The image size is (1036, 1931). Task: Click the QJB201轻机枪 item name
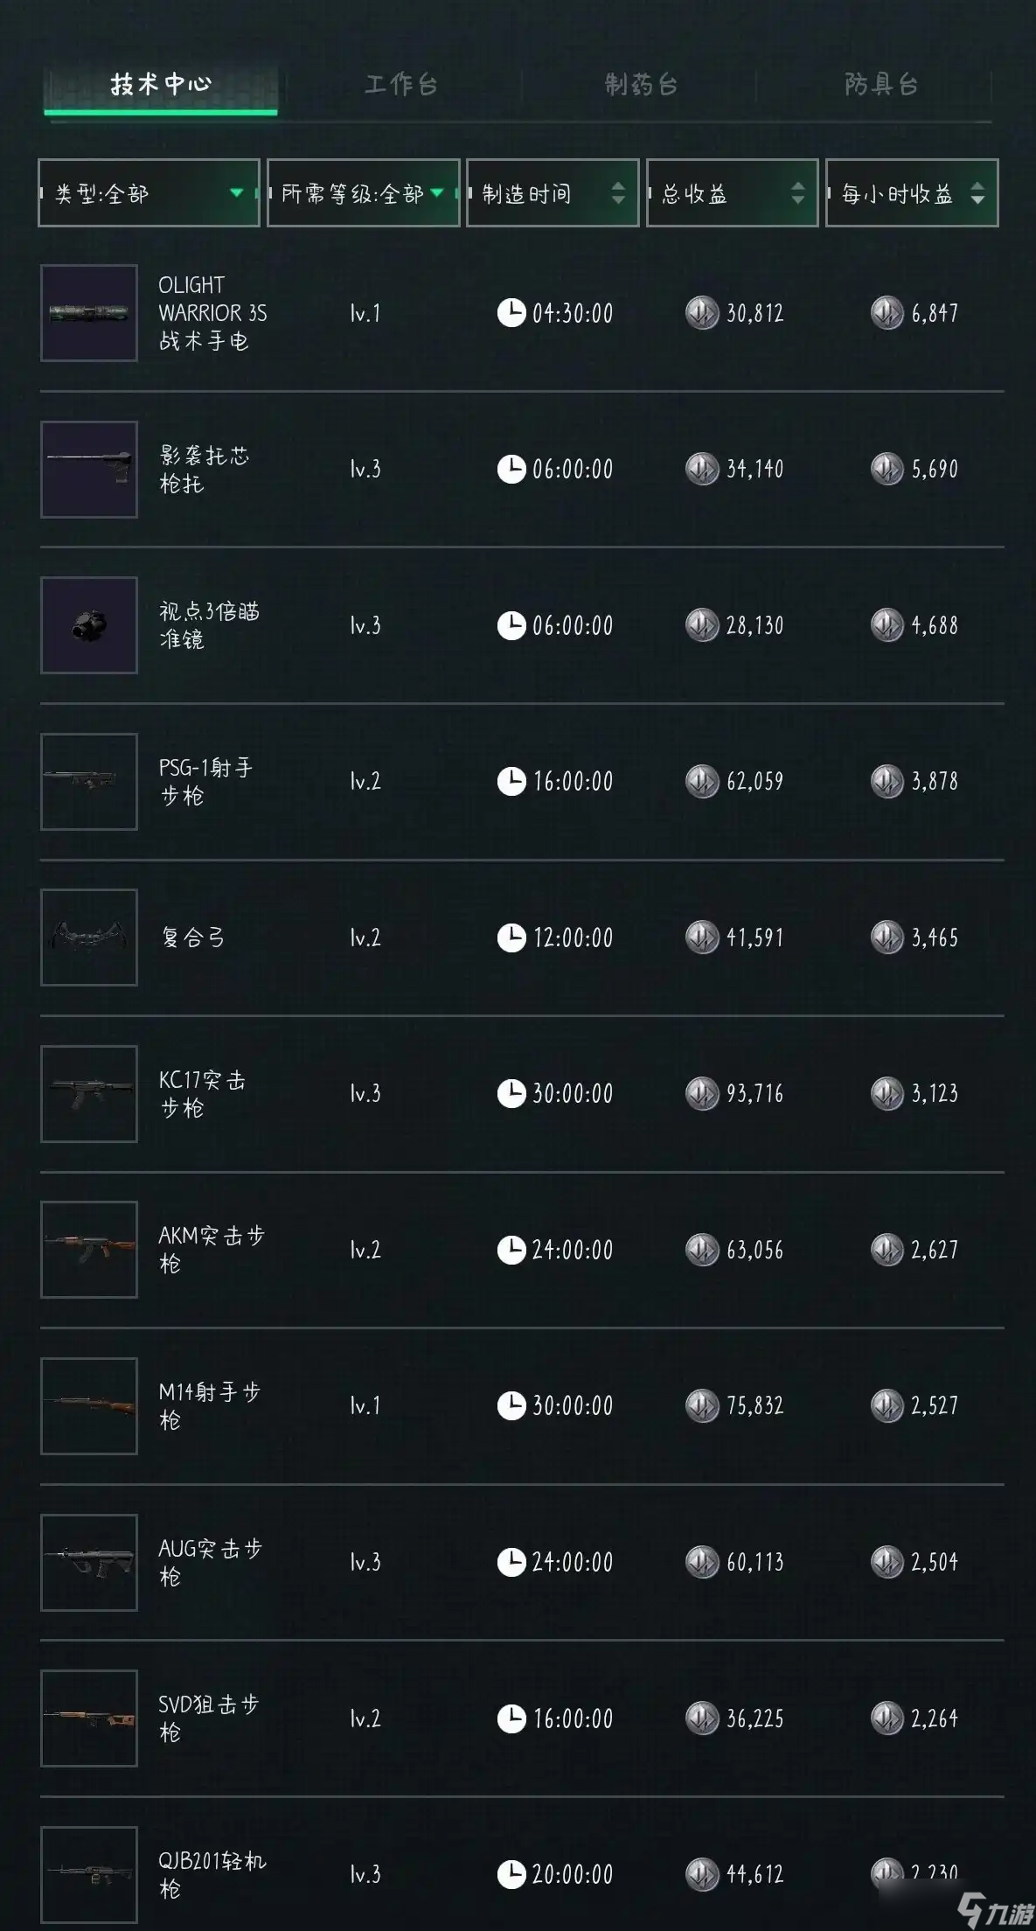pyautogui.click(x=212, y=1874)
